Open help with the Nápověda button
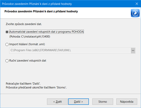Screen dimensions: 141x108 127,102
